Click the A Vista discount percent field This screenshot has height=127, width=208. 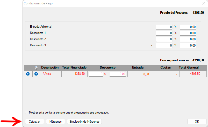tap(96, 74)
